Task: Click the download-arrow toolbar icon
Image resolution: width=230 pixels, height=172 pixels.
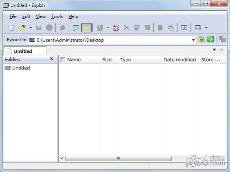Action: 184,28
